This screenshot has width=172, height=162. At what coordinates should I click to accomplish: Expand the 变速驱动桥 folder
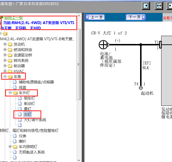click(x=5, y=55)
